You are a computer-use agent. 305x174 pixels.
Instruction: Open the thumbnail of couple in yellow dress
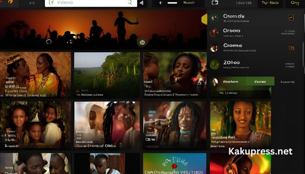(x=35, y=75)
